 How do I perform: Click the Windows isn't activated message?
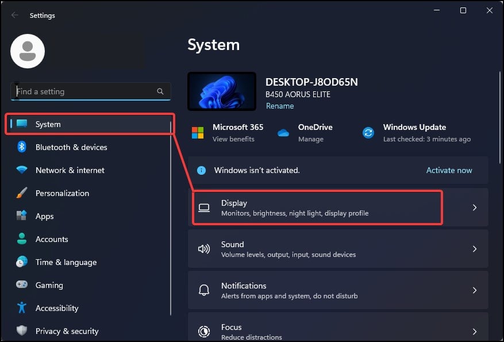[257, 170]
